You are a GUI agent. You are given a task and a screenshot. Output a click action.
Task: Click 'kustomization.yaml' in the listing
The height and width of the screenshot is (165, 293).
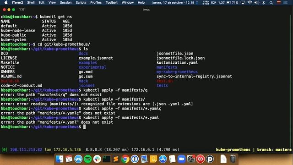coord(177,63)
